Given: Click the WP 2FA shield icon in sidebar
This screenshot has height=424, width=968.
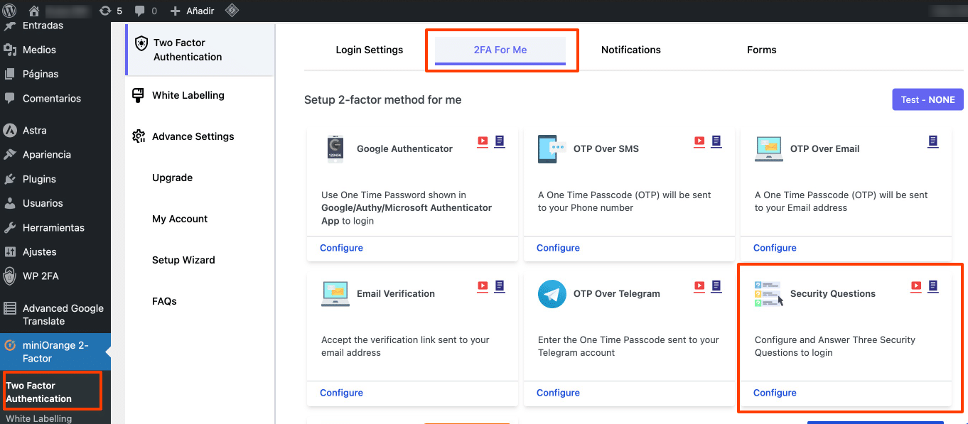Looking at the screenshot, I should pyautogui.click(x=10, y=276).
